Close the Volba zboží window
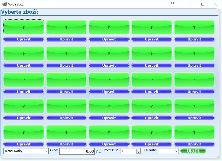This screenshot has width=222, height=161. click(x=215, y=4)
